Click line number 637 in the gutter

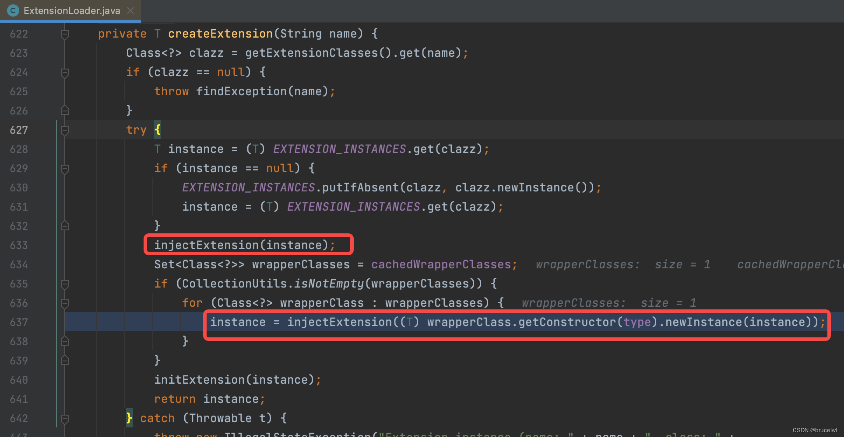pyautogui.click(x=19, y=323)
